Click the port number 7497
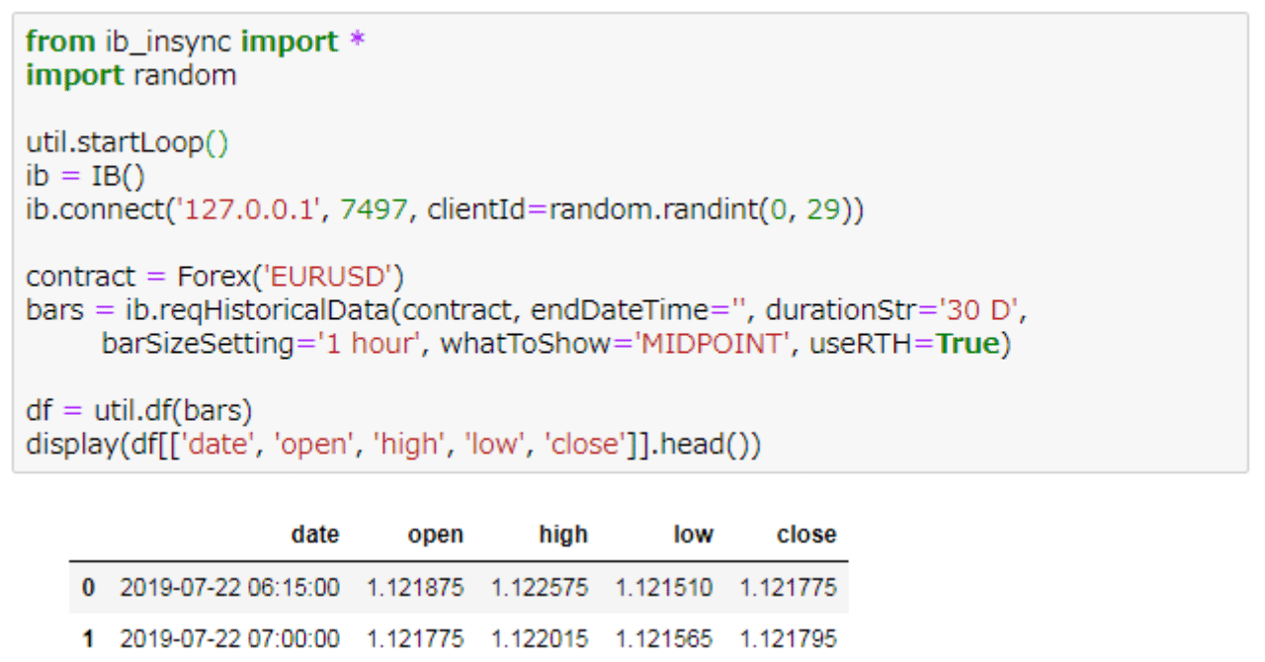 (373, 210)
